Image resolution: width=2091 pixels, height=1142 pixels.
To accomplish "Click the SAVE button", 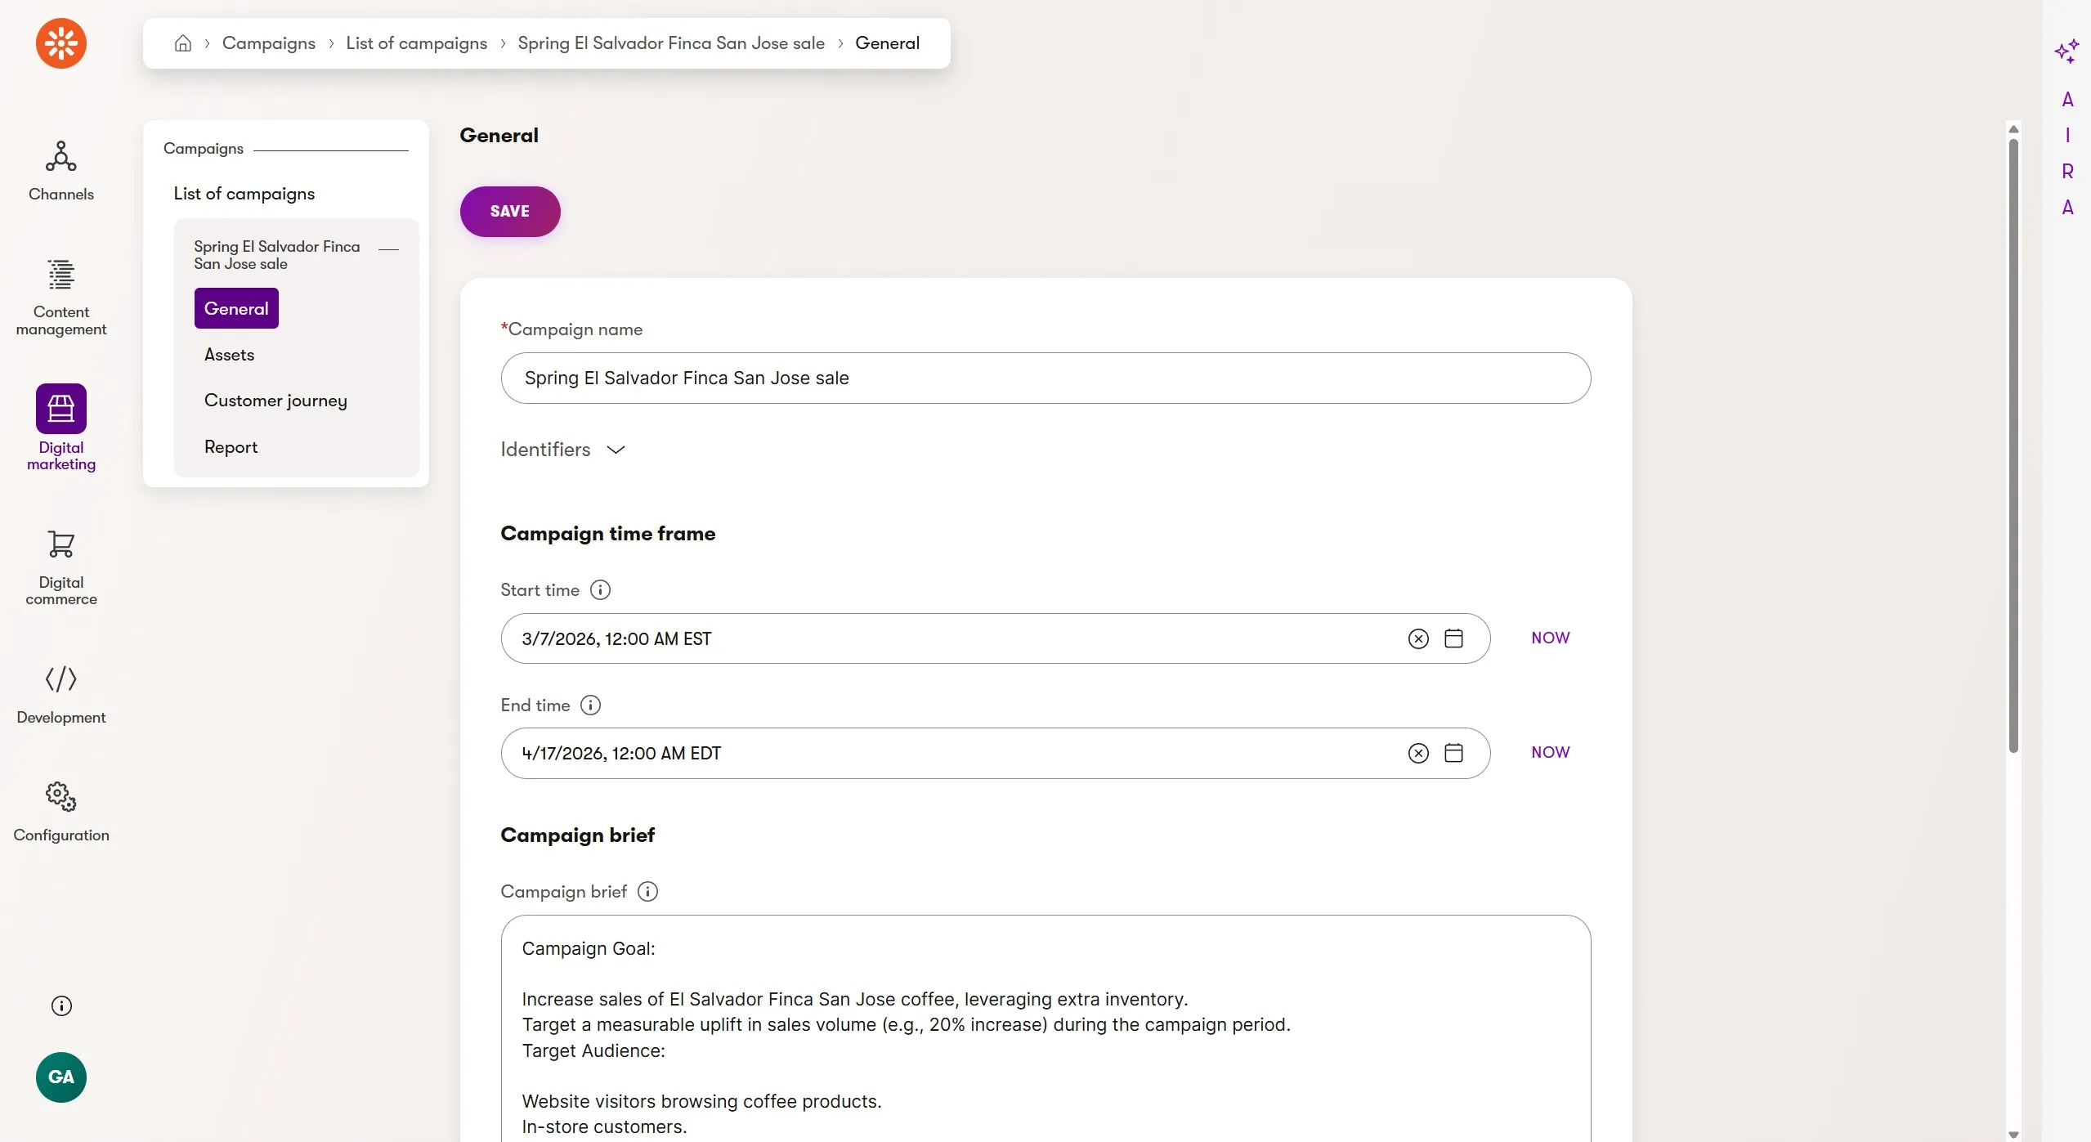I will 509,212.
